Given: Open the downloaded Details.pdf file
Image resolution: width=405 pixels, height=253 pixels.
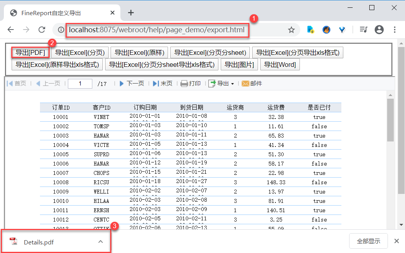Looking at the screenshot, I should pos(39,242).
